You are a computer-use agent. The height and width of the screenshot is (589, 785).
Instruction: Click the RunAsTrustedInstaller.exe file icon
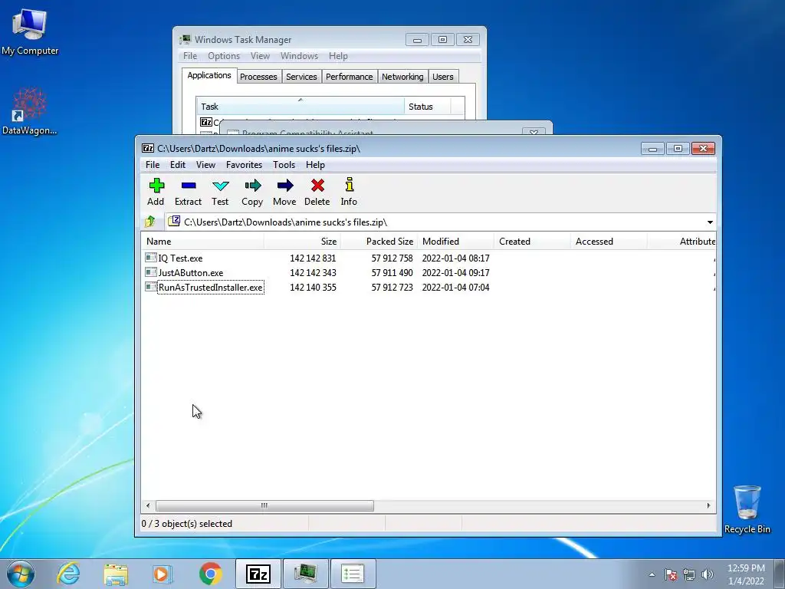click(x=151, y=287)
